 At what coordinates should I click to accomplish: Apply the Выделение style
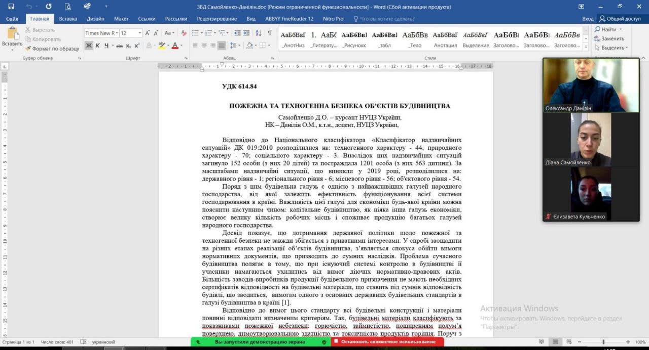click(x=476, y=39)
